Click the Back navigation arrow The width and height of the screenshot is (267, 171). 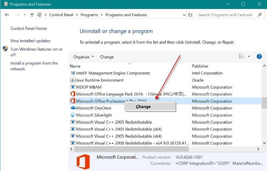(x=7, y=15)
